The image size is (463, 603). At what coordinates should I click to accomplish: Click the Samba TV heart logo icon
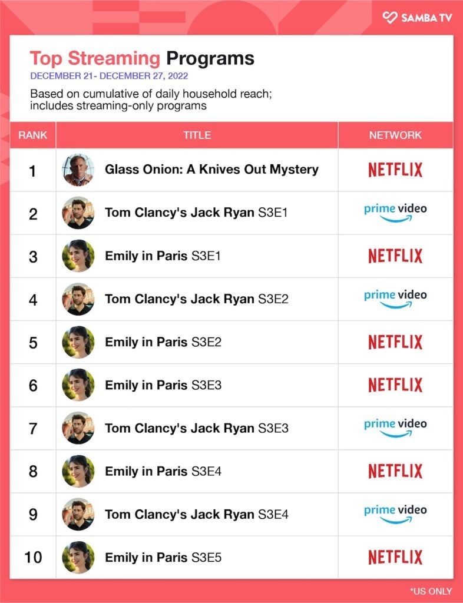click(x=390, y=18)
